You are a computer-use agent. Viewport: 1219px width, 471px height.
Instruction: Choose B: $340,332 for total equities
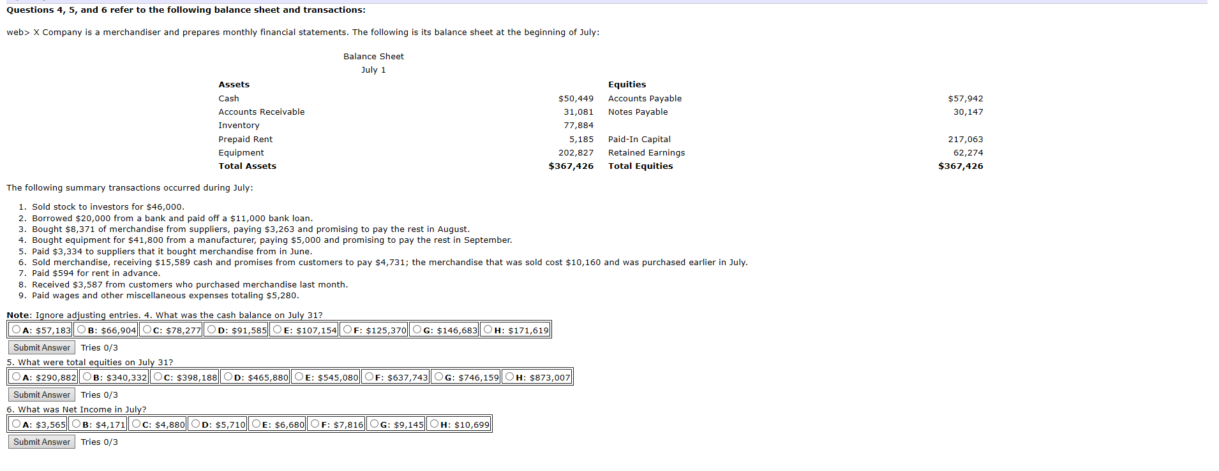87,377
